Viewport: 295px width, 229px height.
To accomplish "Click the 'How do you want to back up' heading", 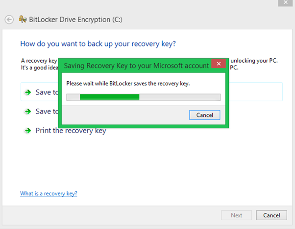I will pyautogui.click(x=98, y=44).
